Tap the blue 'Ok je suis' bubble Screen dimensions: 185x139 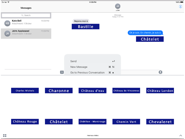coord(145,33)
